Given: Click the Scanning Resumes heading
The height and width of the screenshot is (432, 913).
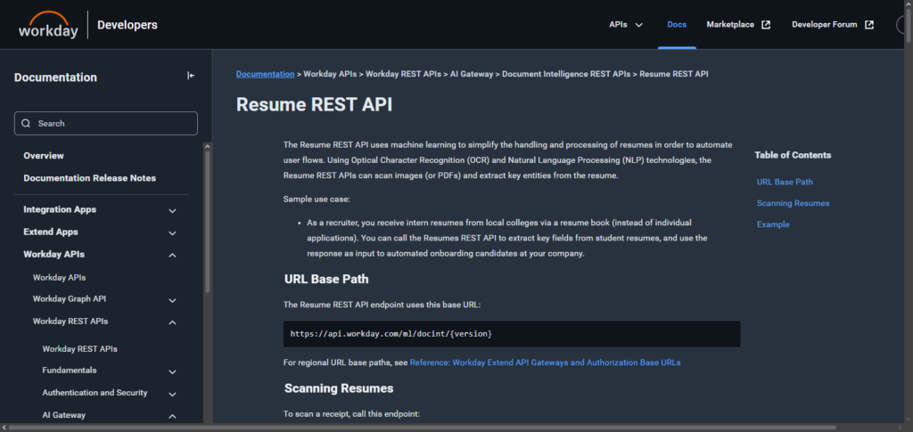Looking at the screenshot, I should click(x=339, y=388).
